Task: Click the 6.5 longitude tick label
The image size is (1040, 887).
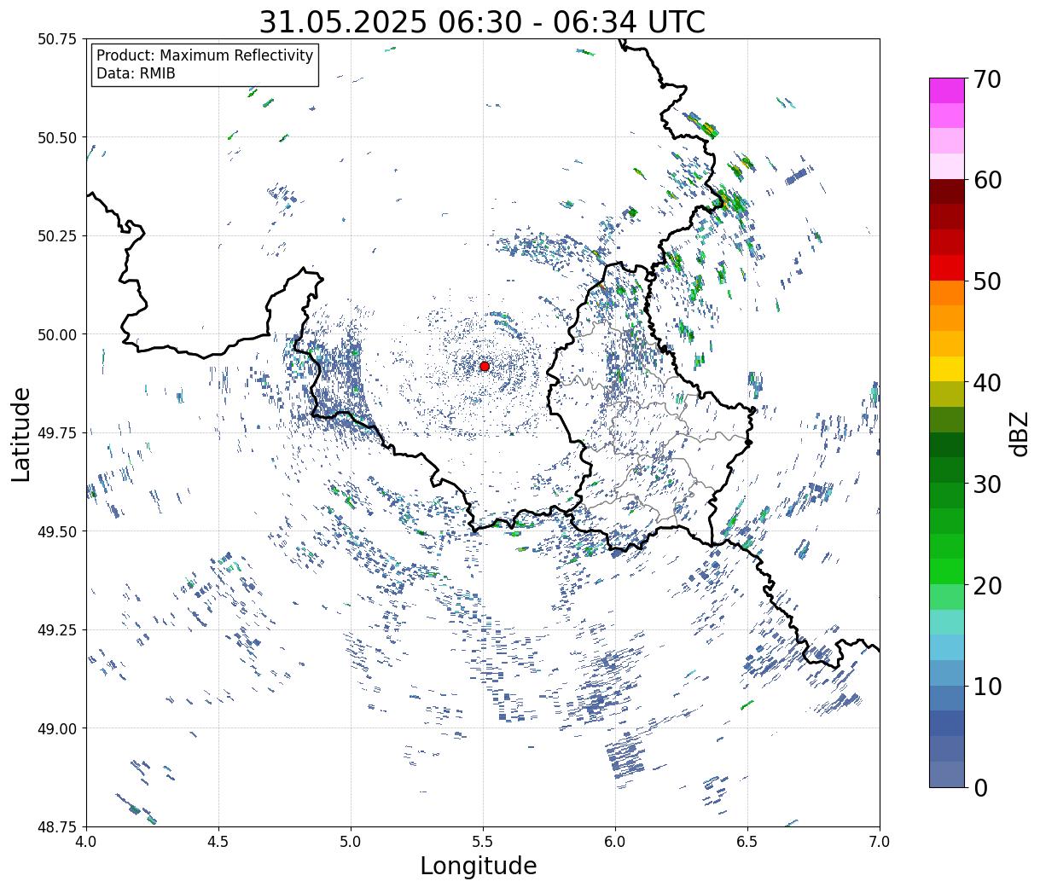Action: [747, 842]
